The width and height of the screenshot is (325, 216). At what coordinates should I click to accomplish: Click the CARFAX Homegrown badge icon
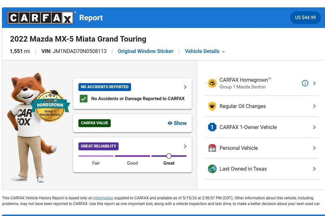pos(212,83)
